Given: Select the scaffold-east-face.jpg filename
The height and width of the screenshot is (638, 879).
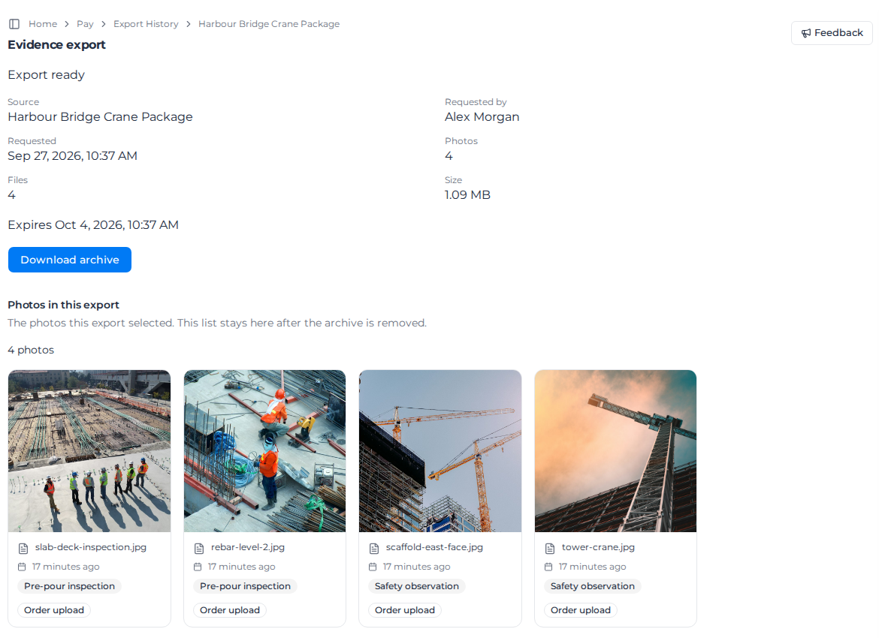Looking at the screenshot, I should coord(434,547).
